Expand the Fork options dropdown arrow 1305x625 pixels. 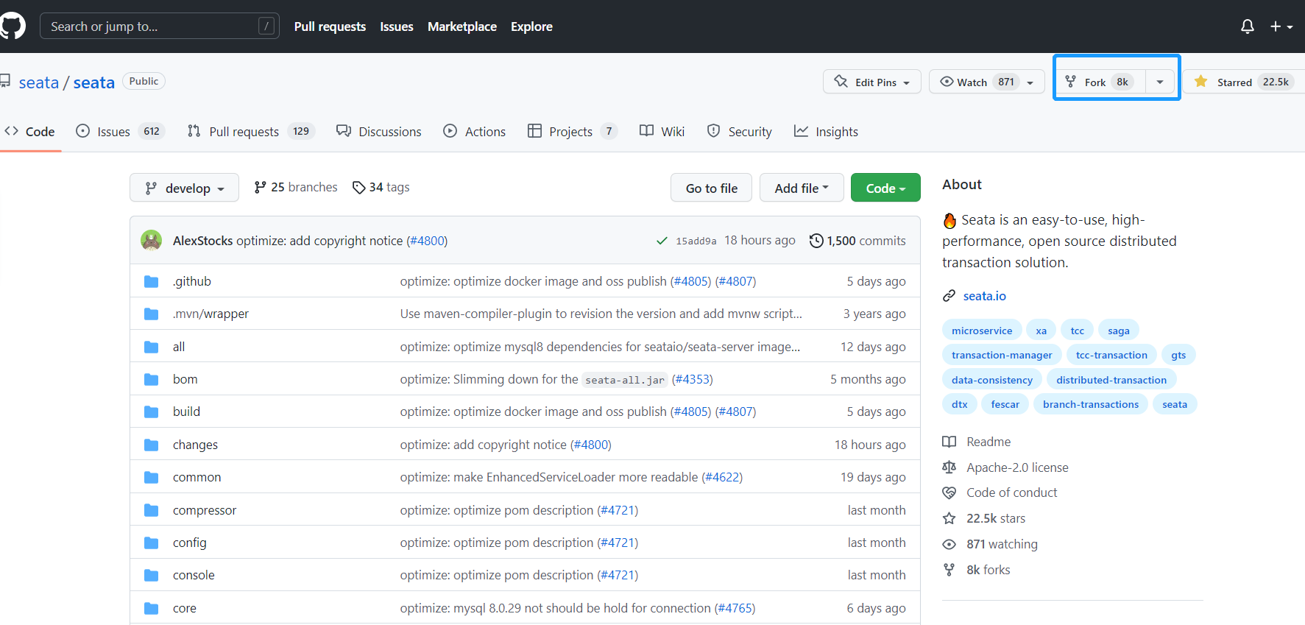coord(1160,82)
